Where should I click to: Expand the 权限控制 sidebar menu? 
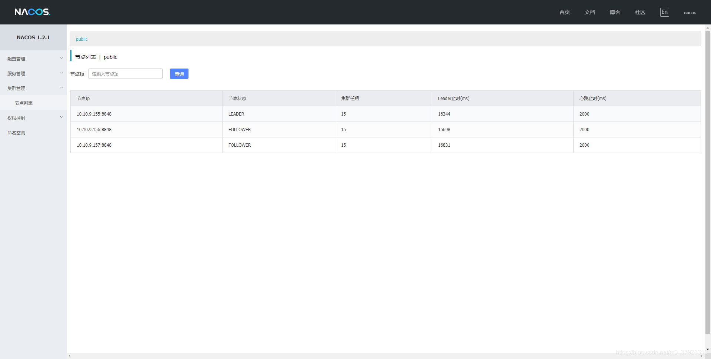[33, 118]
